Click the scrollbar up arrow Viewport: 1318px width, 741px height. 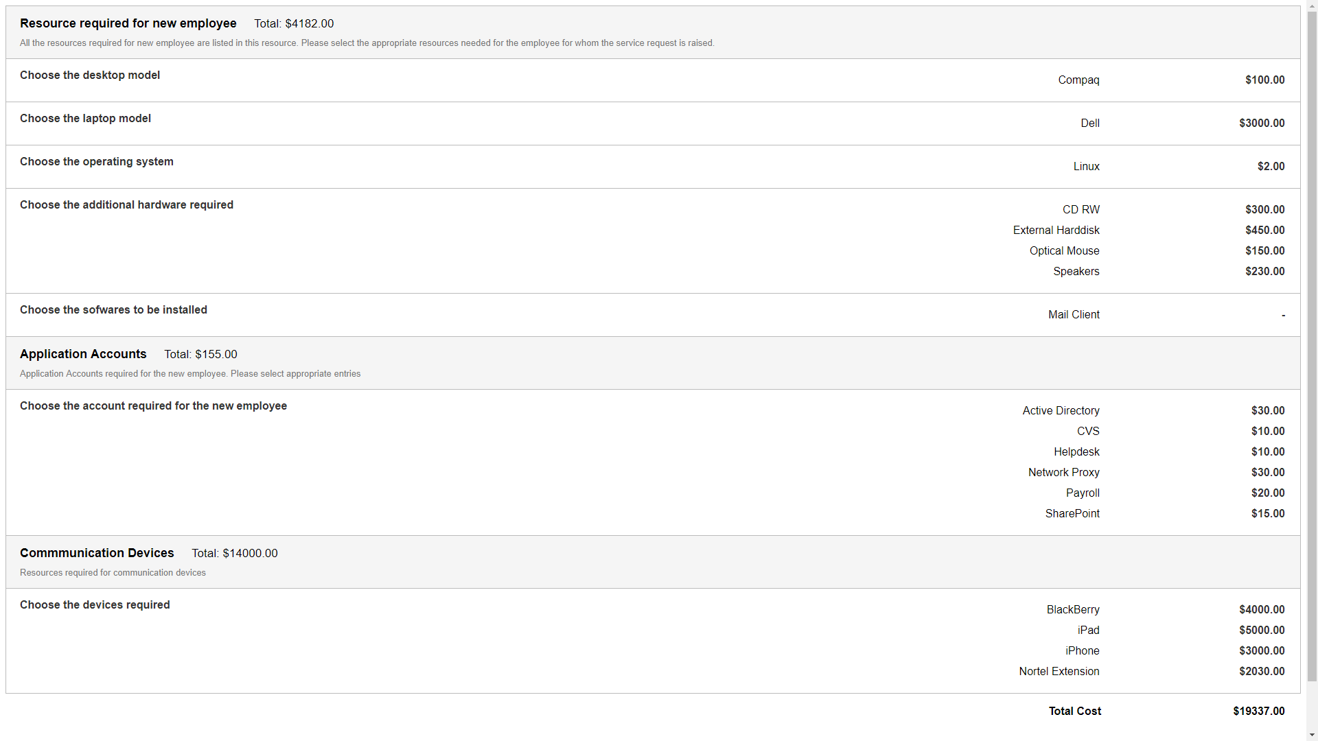1312,5
